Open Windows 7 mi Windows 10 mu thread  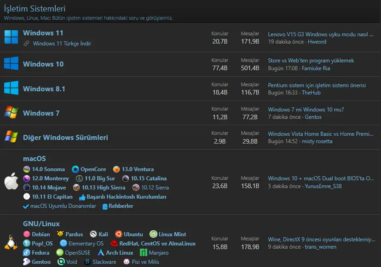(x=306, y=110)
